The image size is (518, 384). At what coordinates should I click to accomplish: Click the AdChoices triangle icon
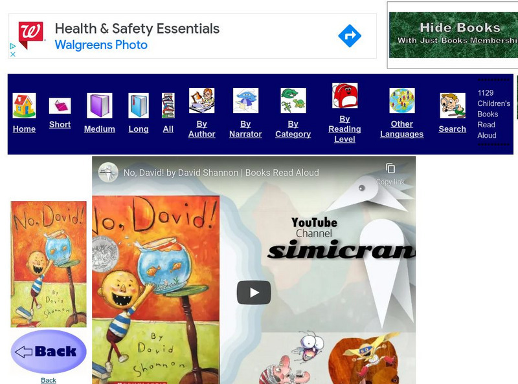click(13, 46)
